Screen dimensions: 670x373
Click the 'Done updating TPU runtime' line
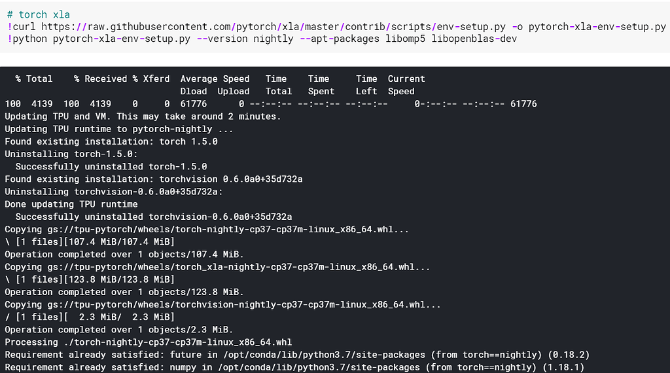71,204
